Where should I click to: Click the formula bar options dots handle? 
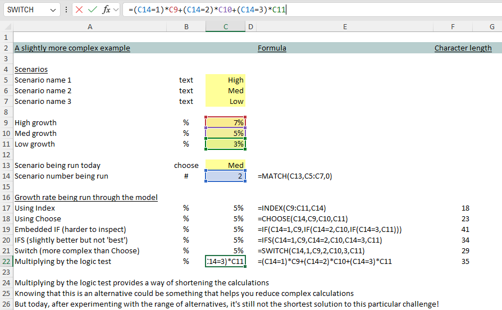[67, 10]
